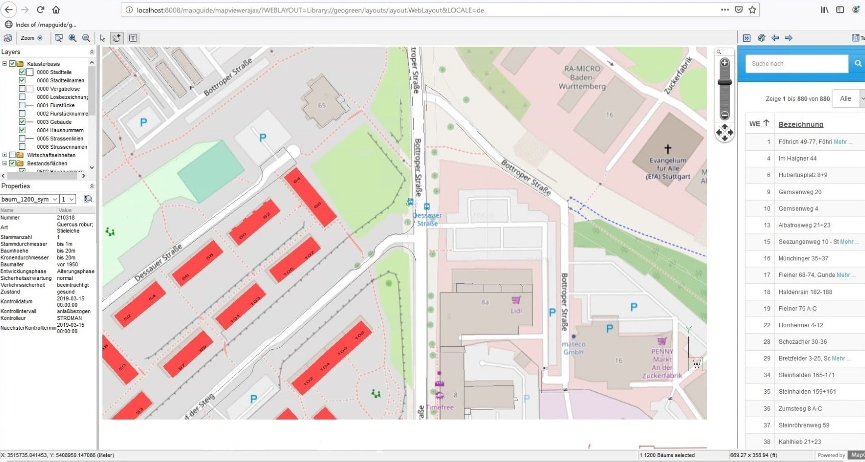
Task: Click inside the Suche nach search field
Action: [797, 63]
